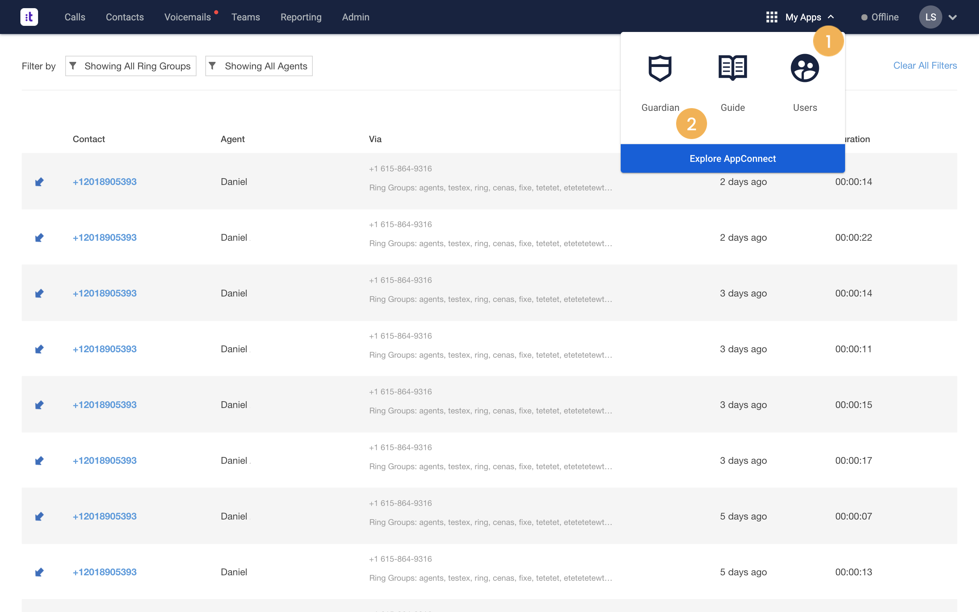Open the Showing All Ring Groups filter
Image resolution: width=979 pixels, height=612 pixels.
131,66
